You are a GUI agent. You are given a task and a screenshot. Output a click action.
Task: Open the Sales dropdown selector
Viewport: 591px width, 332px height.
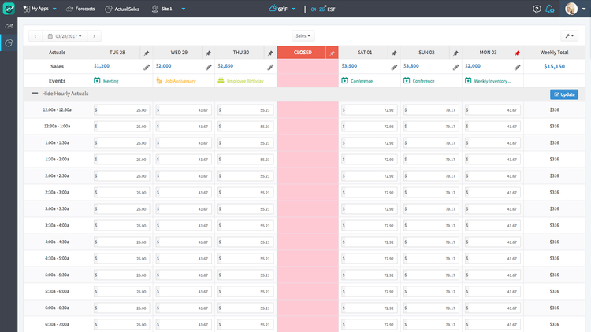303,35
